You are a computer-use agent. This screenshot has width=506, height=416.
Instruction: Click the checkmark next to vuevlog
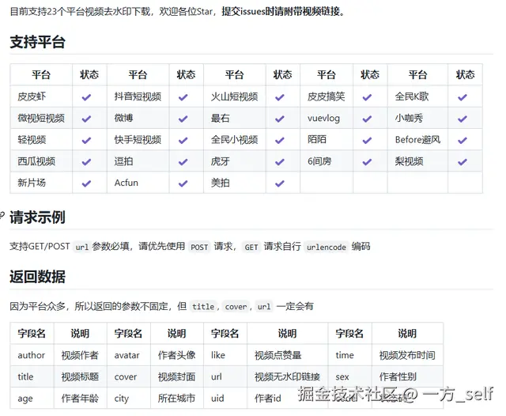point(367,119)
